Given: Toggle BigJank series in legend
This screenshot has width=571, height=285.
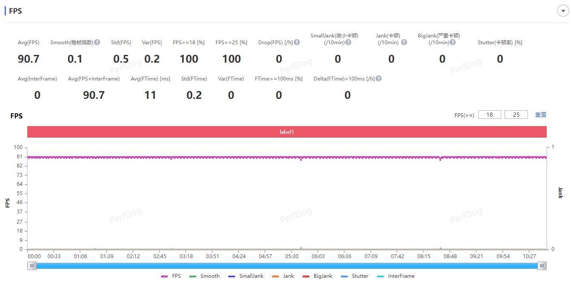Looking at the screenshot, I should click(317, 276).
